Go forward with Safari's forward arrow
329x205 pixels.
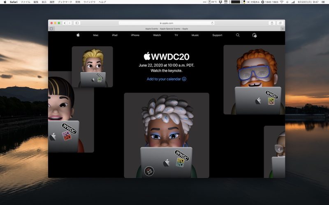coord(70,23)
